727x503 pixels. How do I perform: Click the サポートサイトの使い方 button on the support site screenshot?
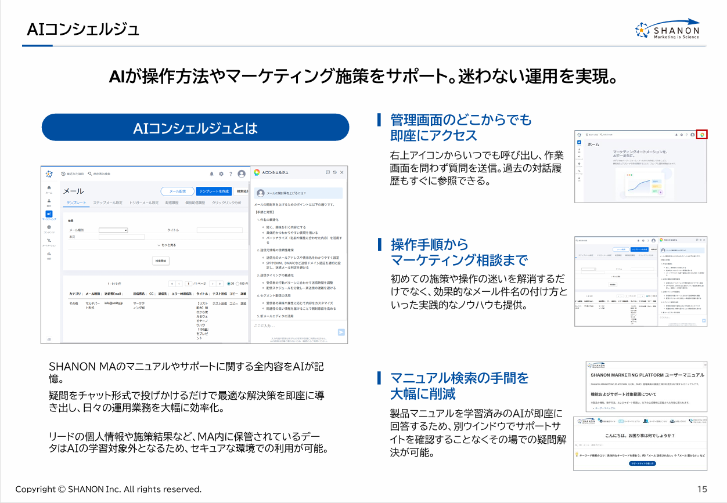point(642,464)
